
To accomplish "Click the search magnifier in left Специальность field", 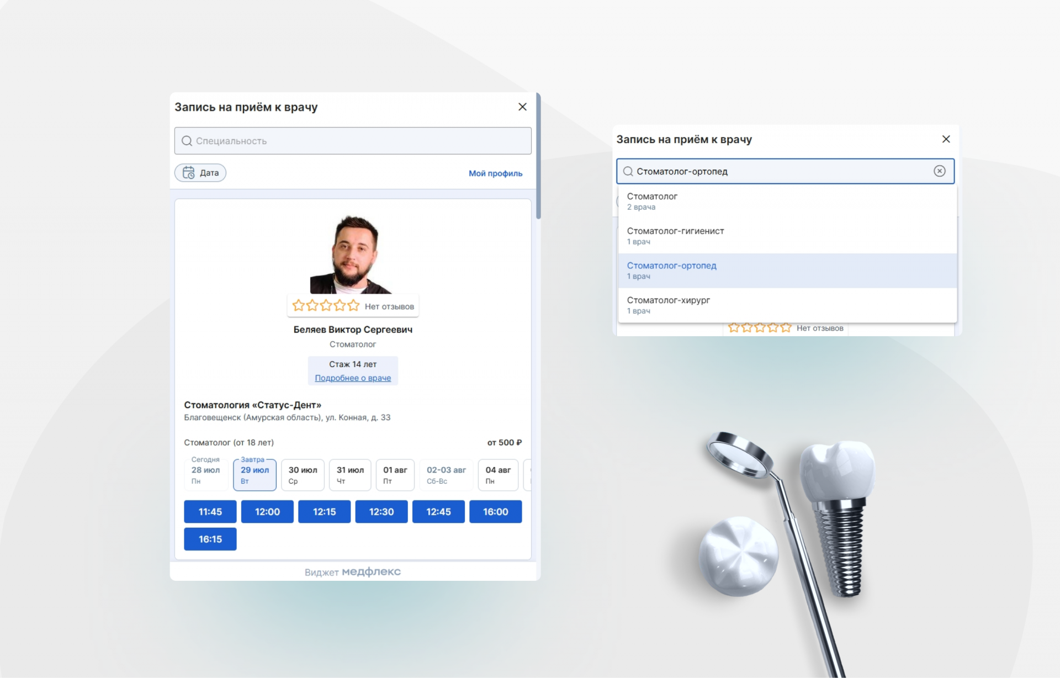I will 187,141.
